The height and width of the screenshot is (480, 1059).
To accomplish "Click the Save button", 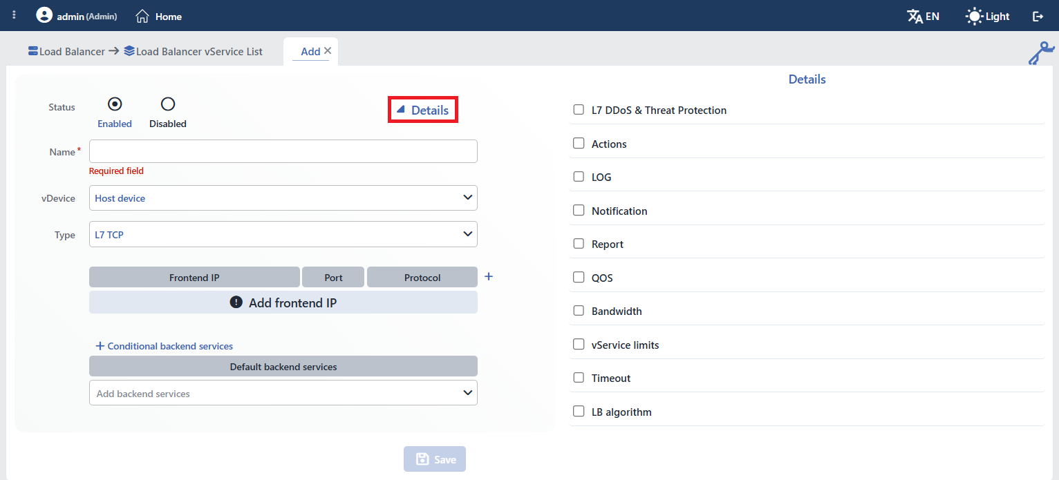I will pyautogui.click(x=435, y=459).
